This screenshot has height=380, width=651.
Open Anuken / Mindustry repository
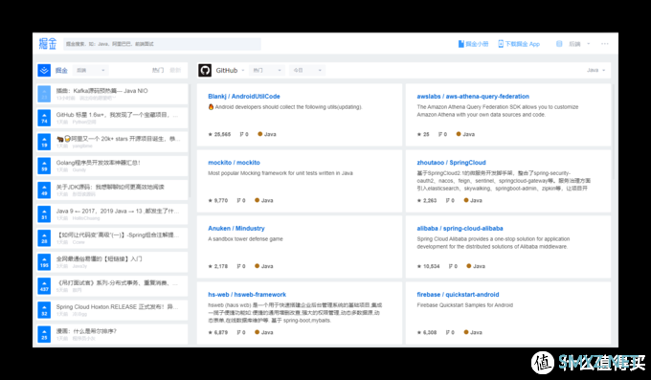click(236, 229)
